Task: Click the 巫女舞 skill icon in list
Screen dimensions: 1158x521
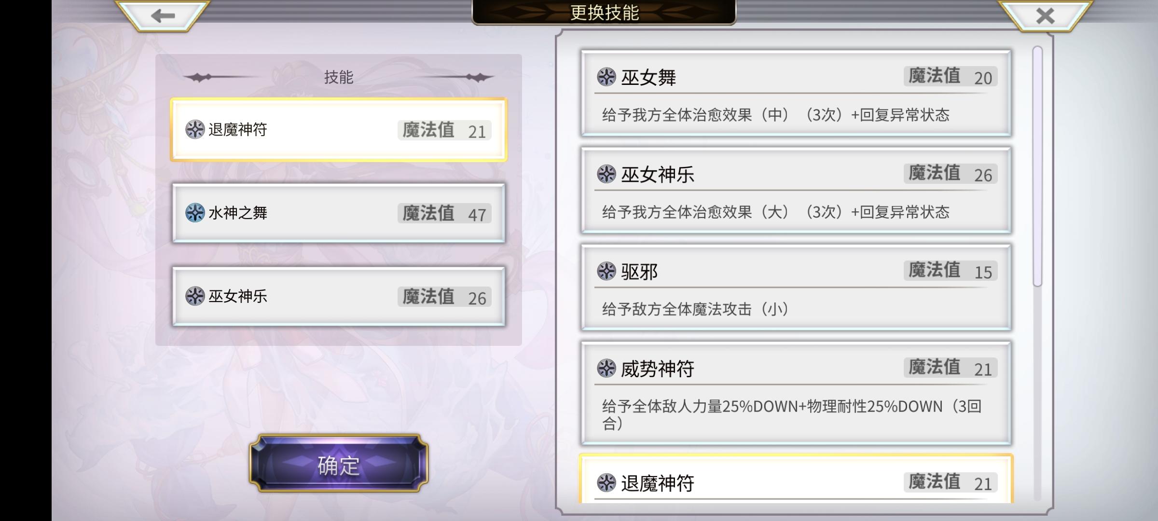Action: click(607, 77)
